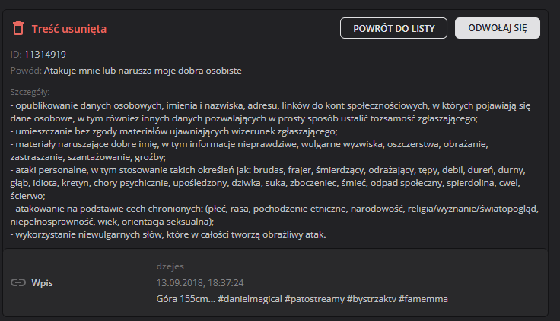Click the timestamp 13.09.2018, 18:37:24
The width and height of the screenshot is (560, 321).
tap(199, 282)
